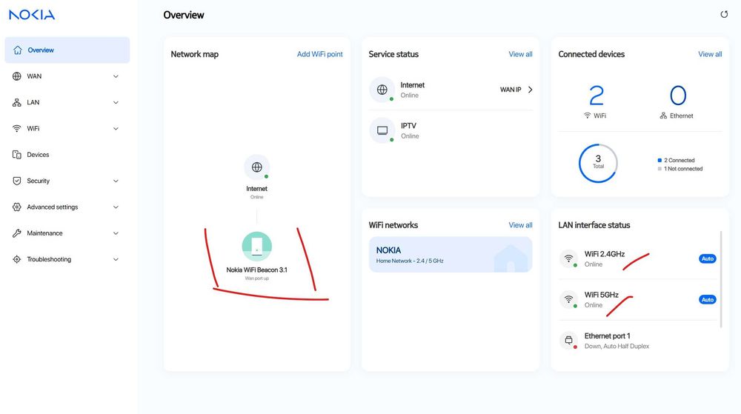Refresh the Overview page with reload icon
The width and height of the screenshot is (741, 414).
coord(724,14)
